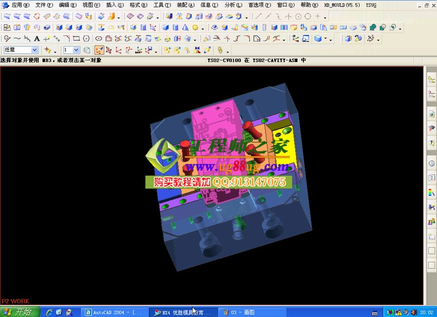The width and height of the screenshot is (437, 317).
Task: Click the Add Existing Component icon
Action: (x=167, y=50)
